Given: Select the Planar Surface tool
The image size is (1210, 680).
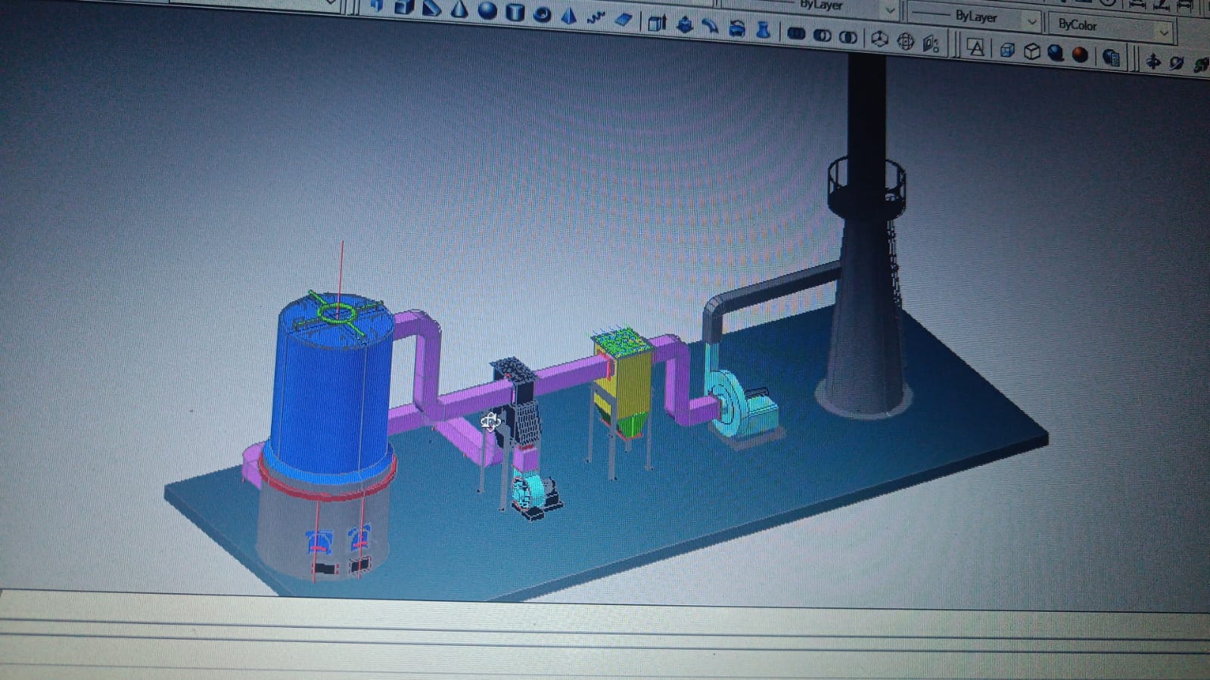Looking at the screenshot, I should (624, 20).
